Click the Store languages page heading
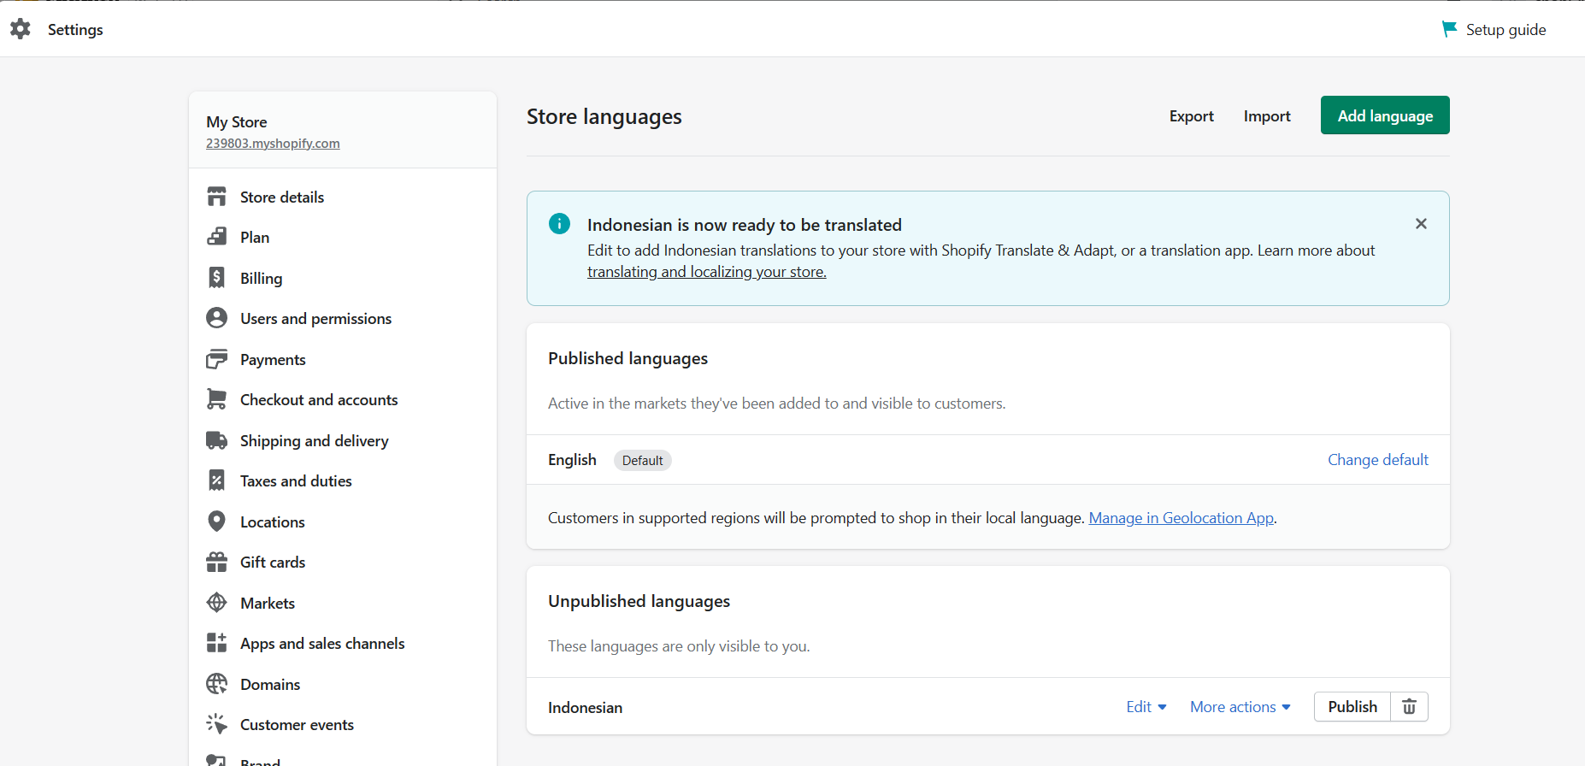Image resolution: width=1585 pixels, height=766 pixels. (604, 116)
